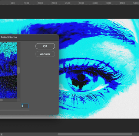This screenshot has height=136, width=139.
Task: Click the cell size field containing 5
Action: click(x=25, y=106)
